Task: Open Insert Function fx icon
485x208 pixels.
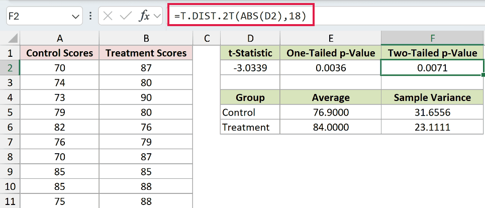Action: [x=144, y=16]
